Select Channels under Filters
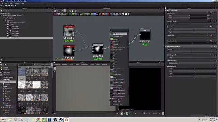The image size is (218, 122). click(7, 96)
